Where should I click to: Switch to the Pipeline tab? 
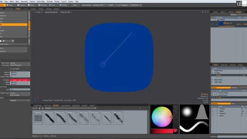pos(221,88)
